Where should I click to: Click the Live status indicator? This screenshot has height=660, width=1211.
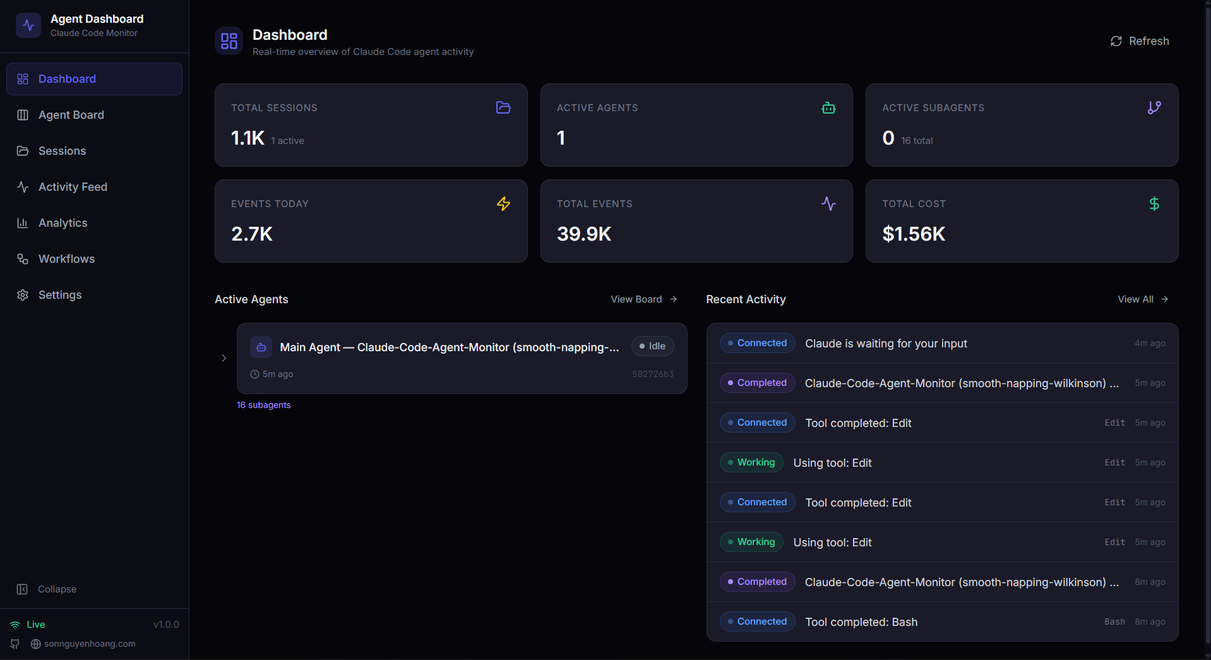28,624
